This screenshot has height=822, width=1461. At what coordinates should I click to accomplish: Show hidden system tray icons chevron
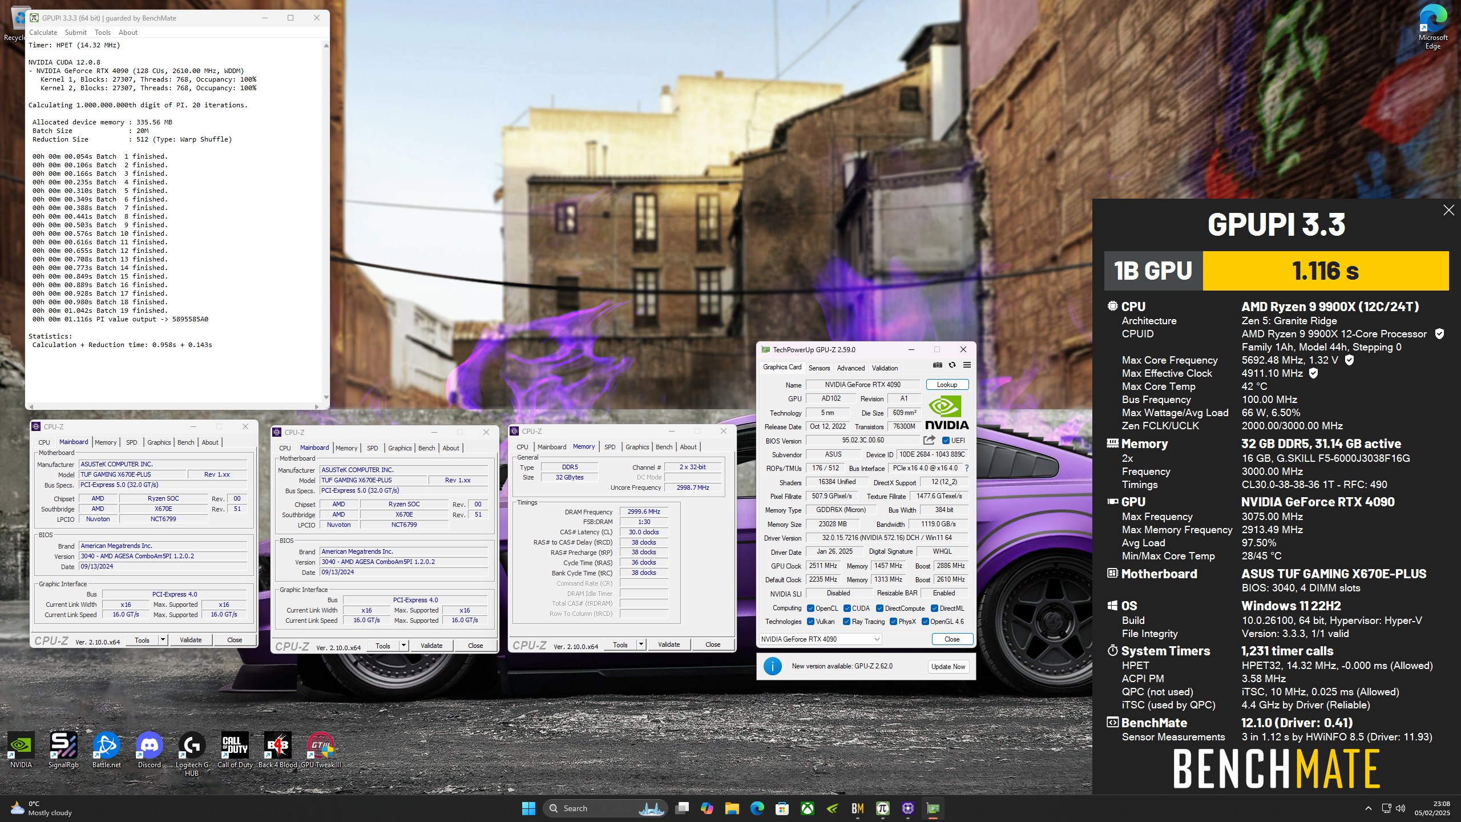pyautogui.click(x=1368, y=808)
